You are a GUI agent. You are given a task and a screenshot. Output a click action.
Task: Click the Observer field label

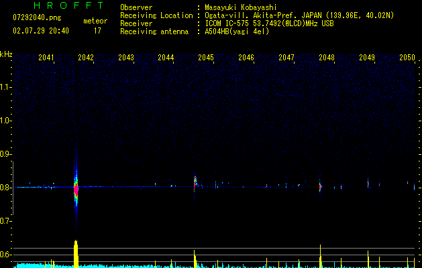coord(136,7)
